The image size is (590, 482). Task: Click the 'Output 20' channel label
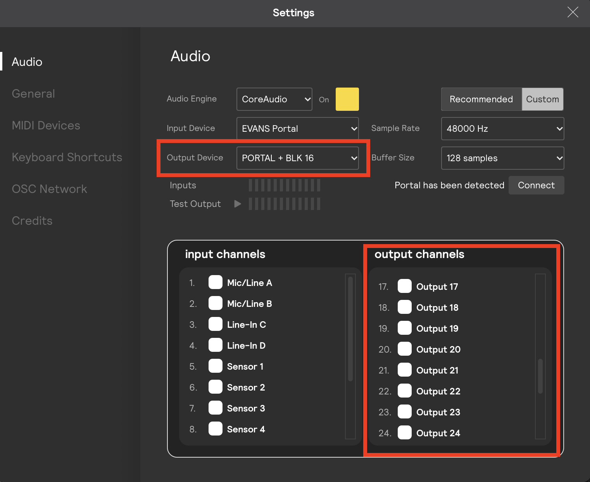438,349
